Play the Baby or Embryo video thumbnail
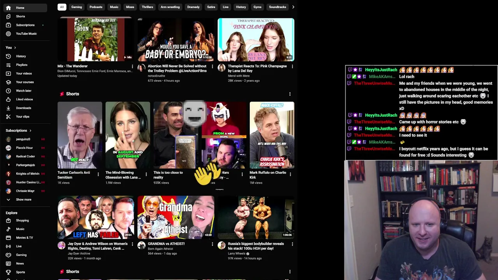This screenshot has height=280, width=498. 176,40
